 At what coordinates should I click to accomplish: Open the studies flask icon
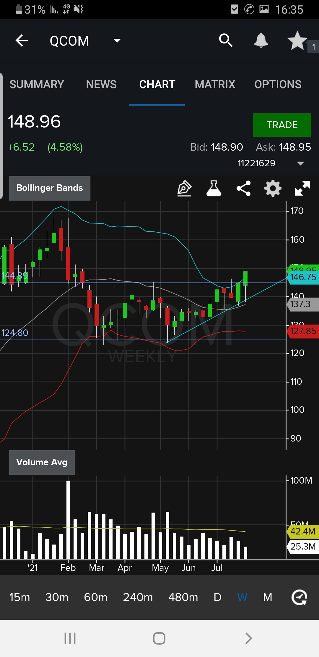(214, 188)
